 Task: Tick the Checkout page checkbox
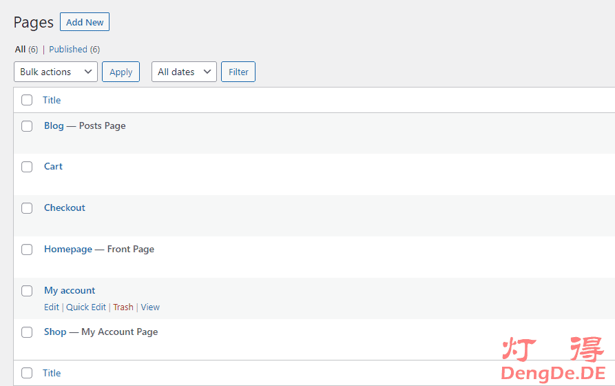pos(27,208)
